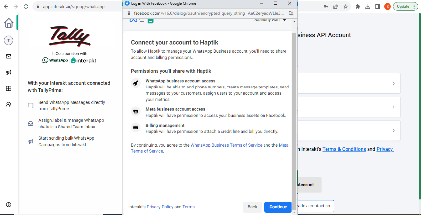Open Chrome profile S avatar
The height and width of the screenshot is (215, 422).
pyautogui.click(x=388, y=6)
